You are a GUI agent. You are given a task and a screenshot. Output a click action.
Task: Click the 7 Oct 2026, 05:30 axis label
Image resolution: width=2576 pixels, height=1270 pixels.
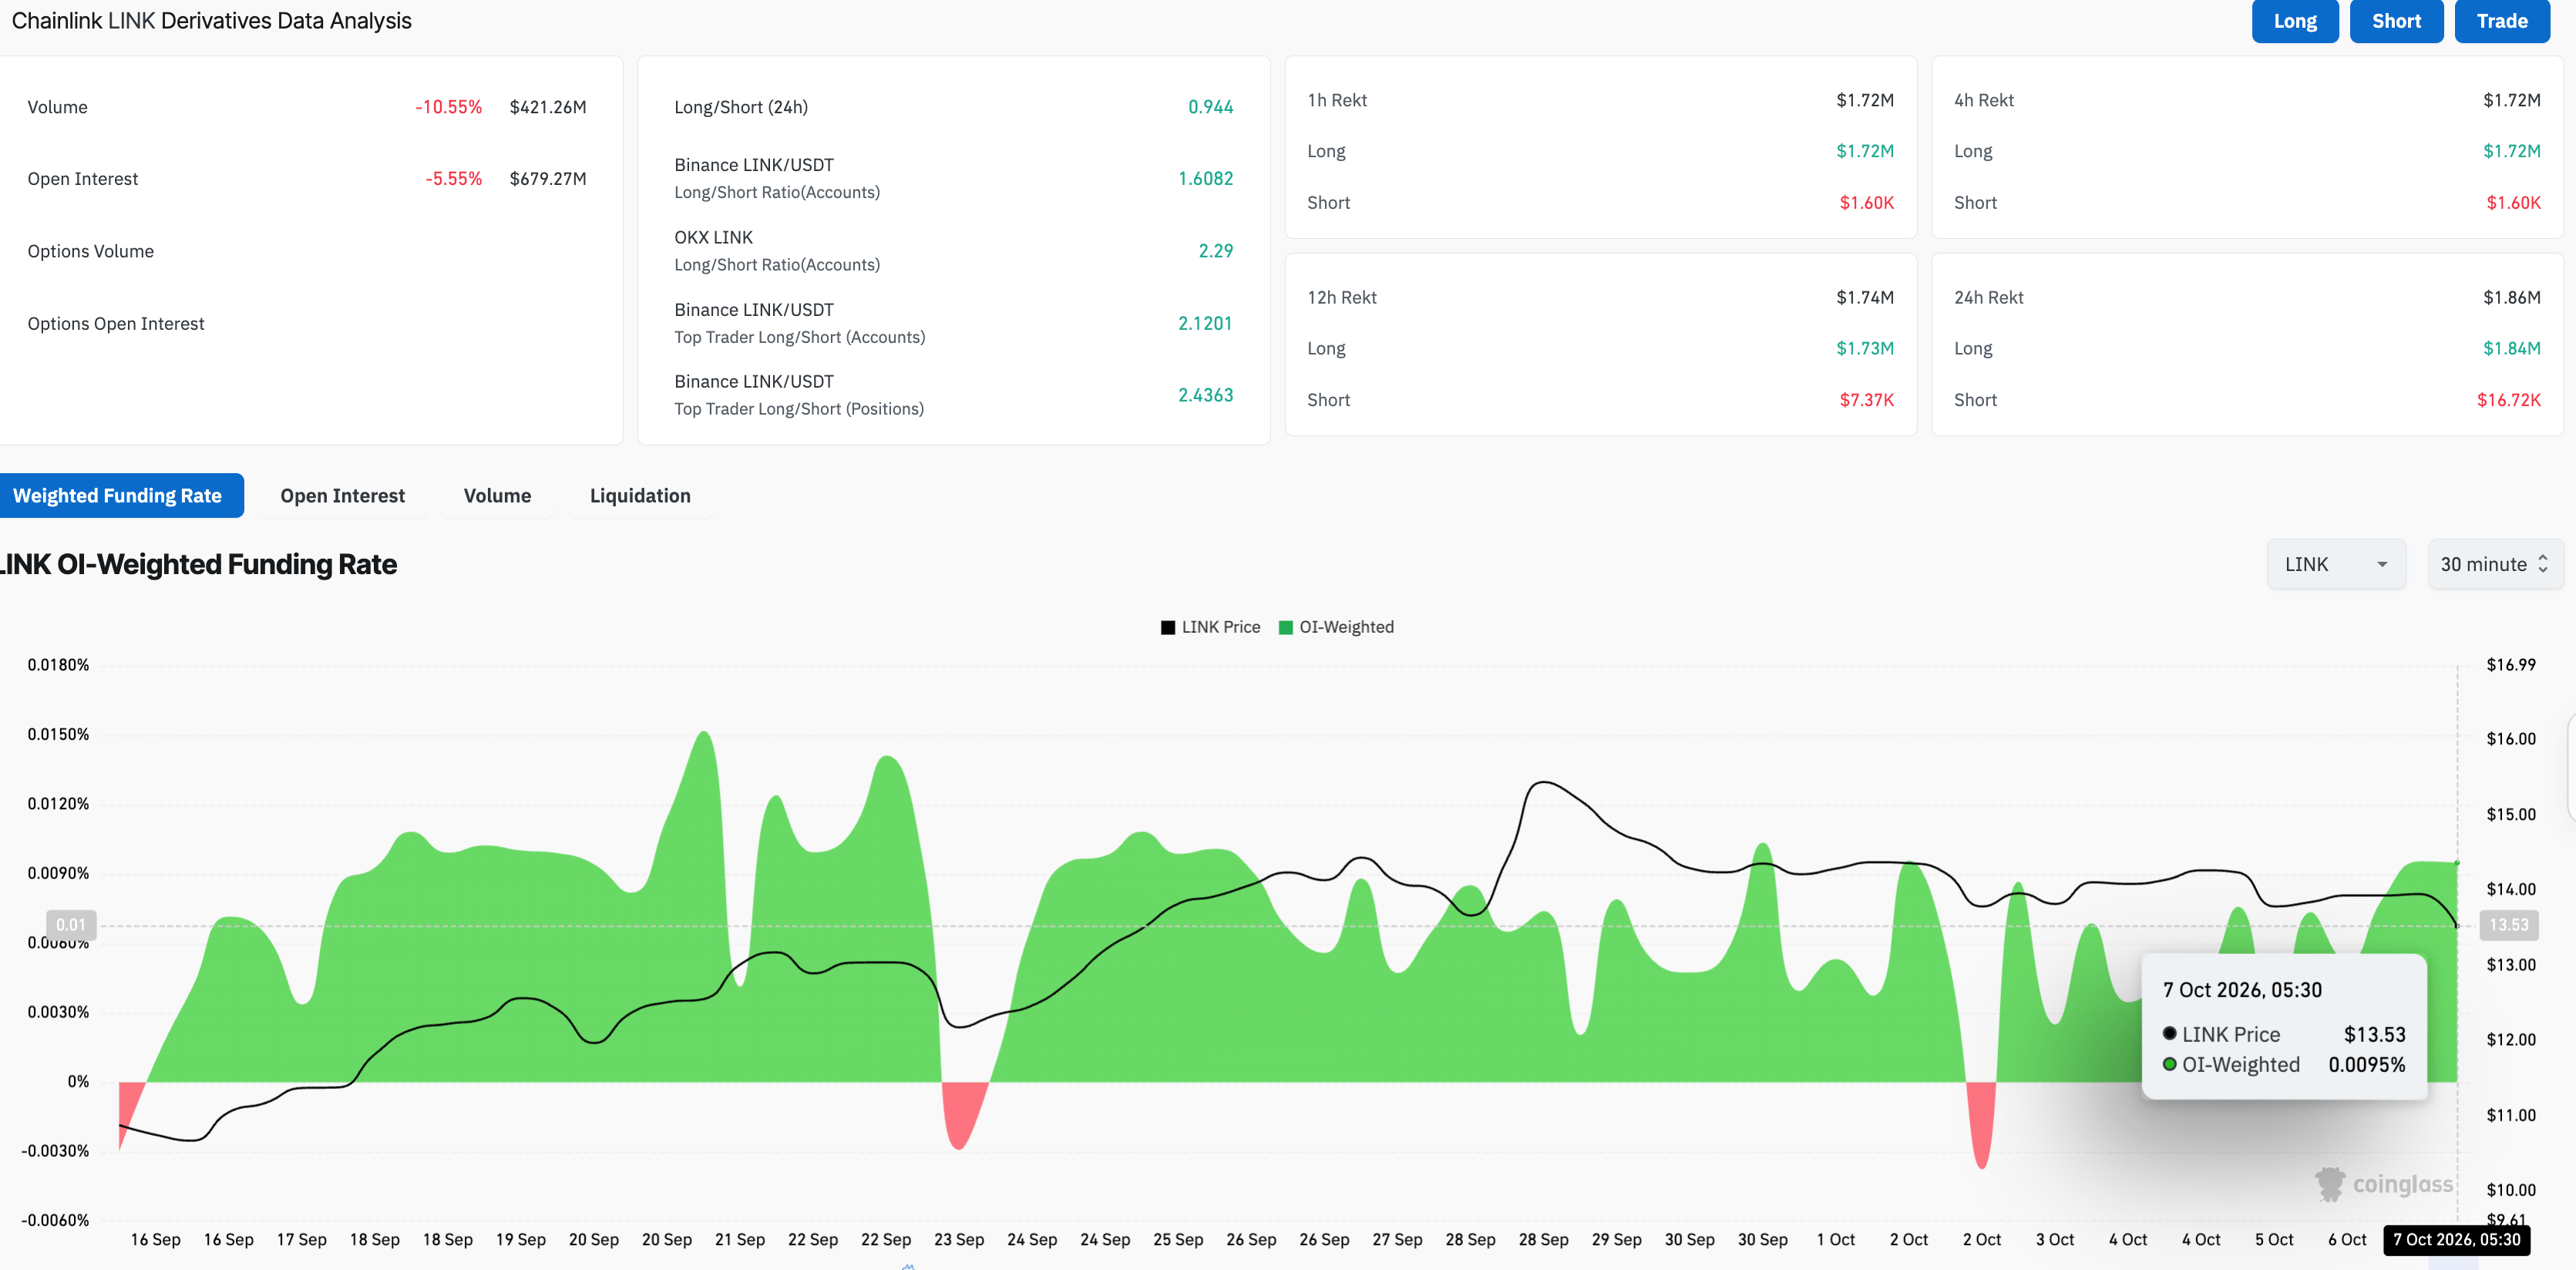tap(2456, 1239)
